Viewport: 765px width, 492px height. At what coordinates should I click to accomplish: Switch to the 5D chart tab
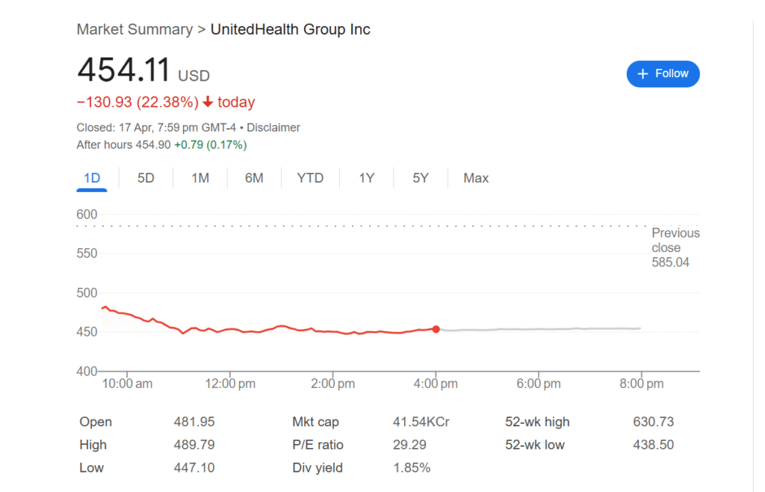(x=146, y=178)
